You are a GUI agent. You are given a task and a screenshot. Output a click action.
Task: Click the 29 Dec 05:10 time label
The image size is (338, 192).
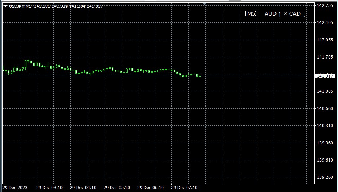click(x=117, y=188)
